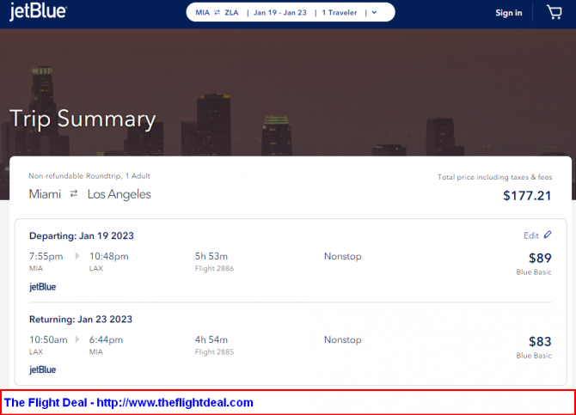Click the jetBlue logo in header
The image size is (576, 415).
pos(38,12)
